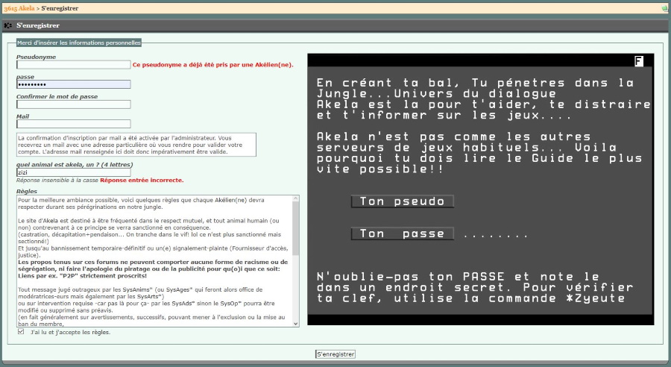Image resolution: width=671 pixels, height=367 pixels.
Task: Click the rules box scroll-up arrow
Action: pyautogui.click(x=295, y=199)
